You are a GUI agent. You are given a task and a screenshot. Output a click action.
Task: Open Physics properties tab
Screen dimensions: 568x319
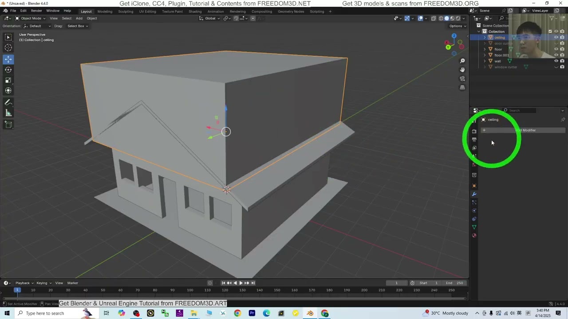[474, 210]
